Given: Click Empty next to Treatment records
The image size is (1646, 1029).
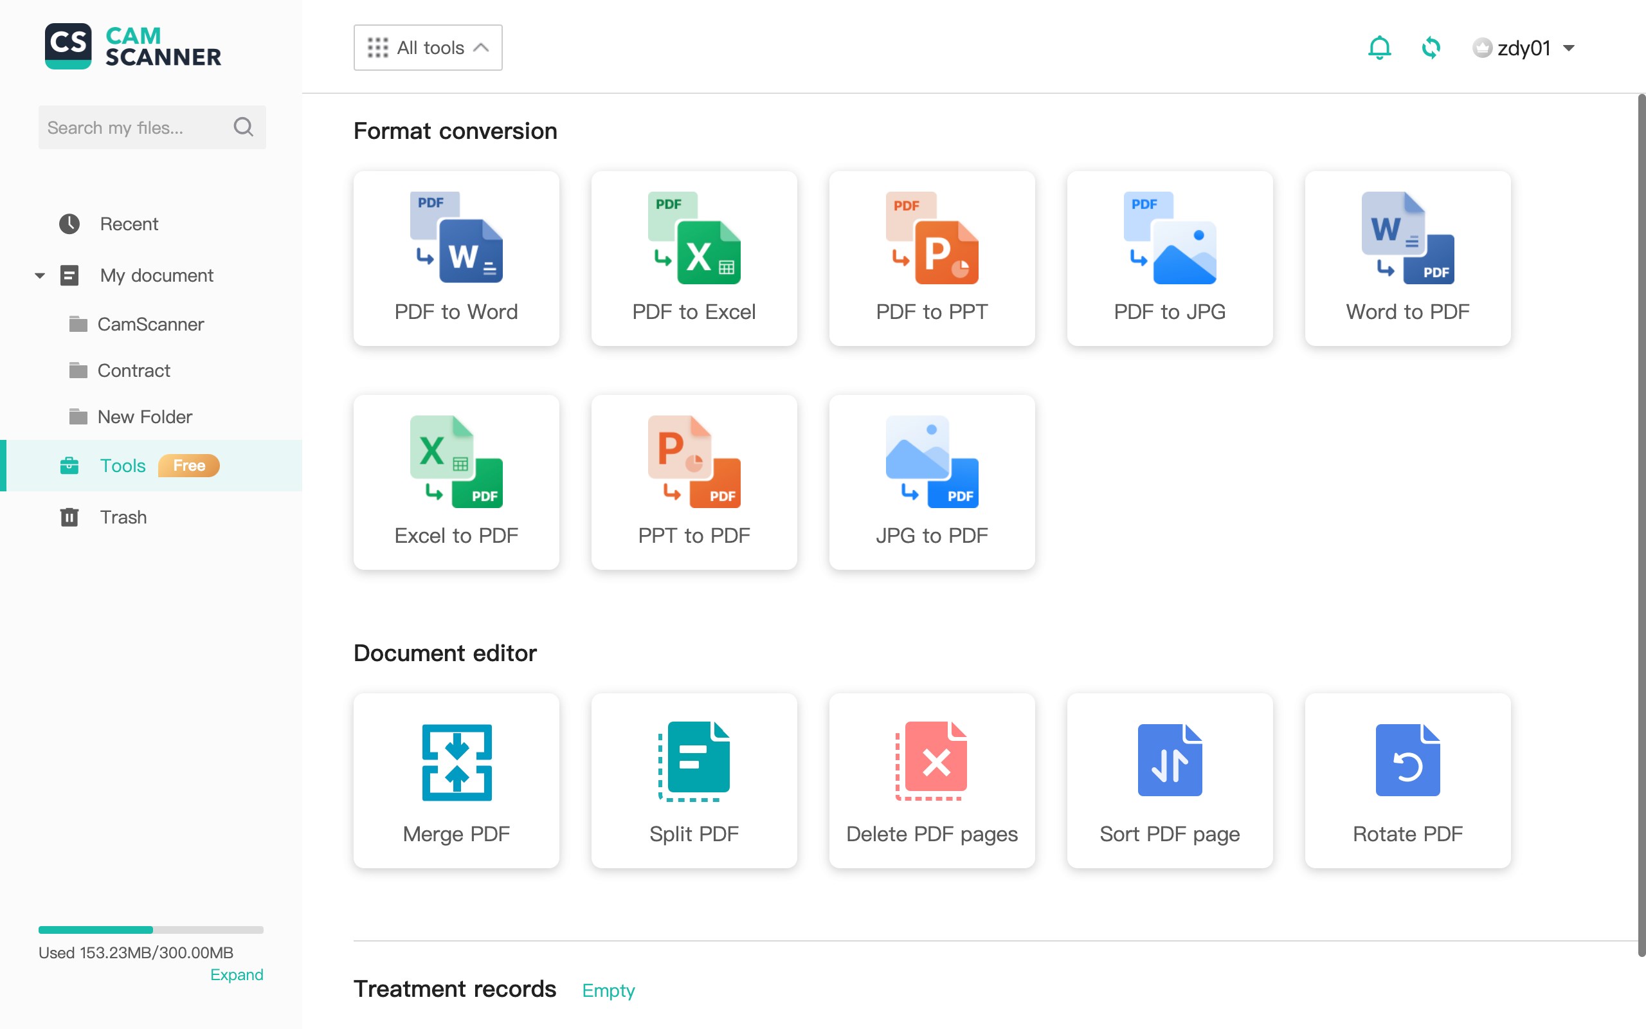Looking at the screenshot, I should click(x=608, y=990).
